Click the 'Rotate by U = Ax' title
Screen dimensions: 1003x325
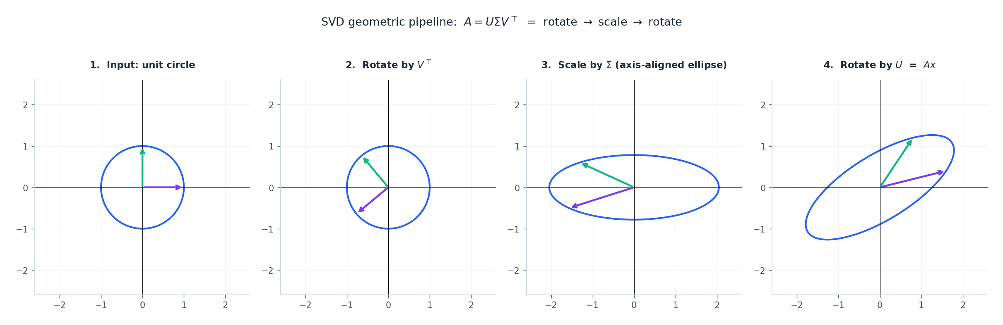coord(880,65)
